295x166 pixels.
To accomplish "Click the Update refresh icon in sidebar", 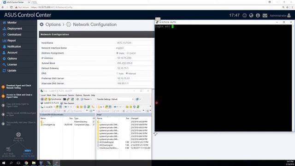I will (4, 71).
